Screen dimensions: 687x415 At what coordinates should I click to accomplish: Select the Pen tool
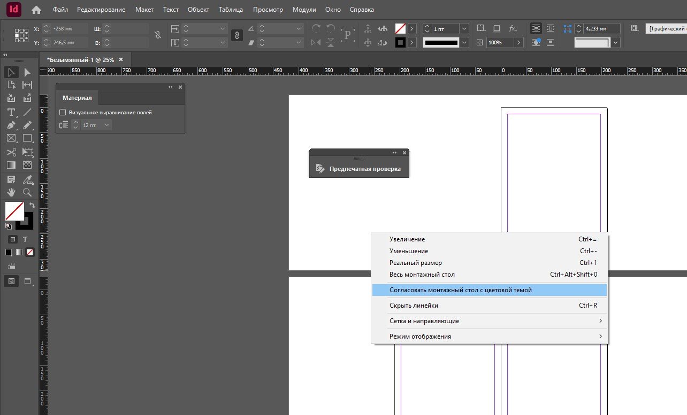(x=11, y=126)
